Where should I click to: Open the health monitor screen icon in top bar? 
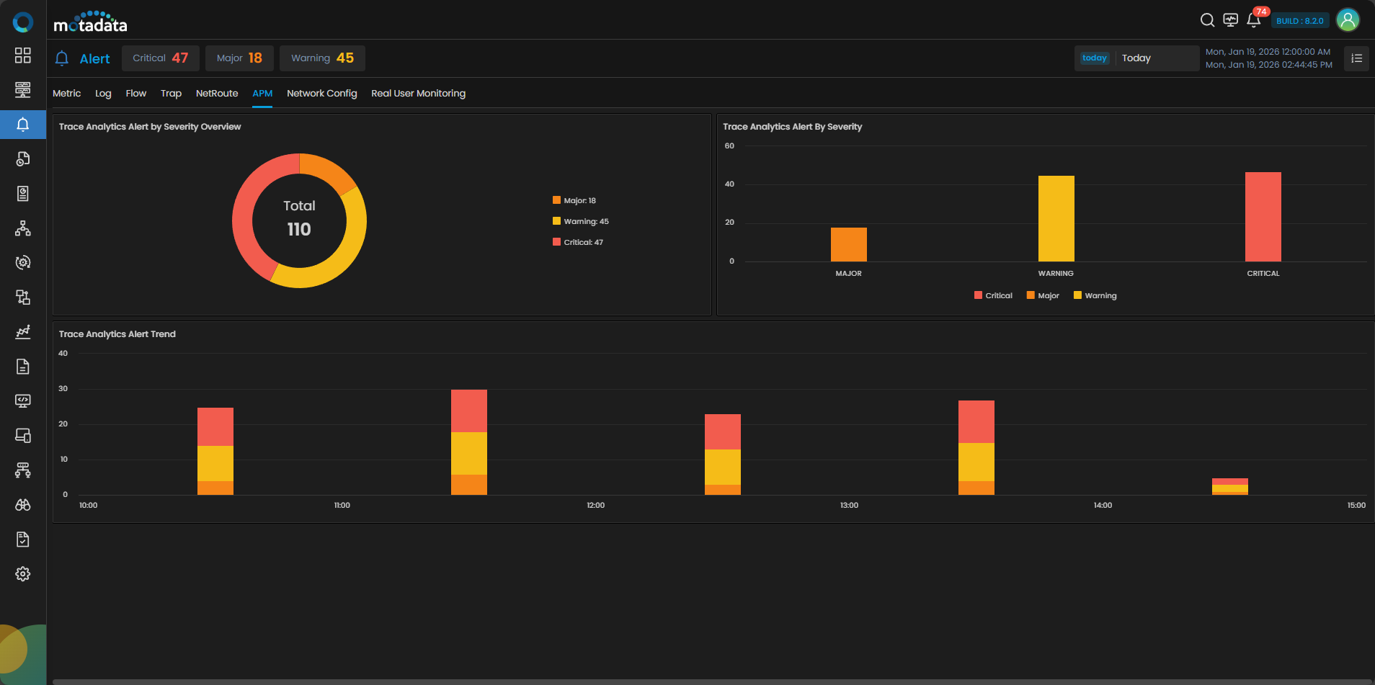pos(1231,20)
